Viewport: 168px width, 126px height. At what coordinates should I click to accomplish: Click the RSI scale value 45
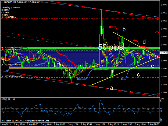161,111
